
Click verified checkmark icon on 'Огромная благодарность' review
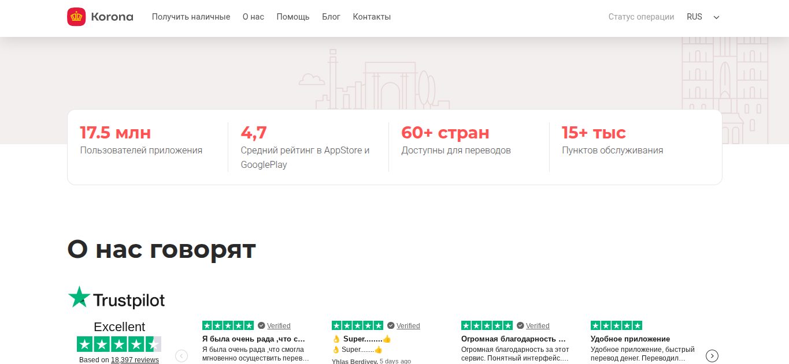tap(520, 325)
